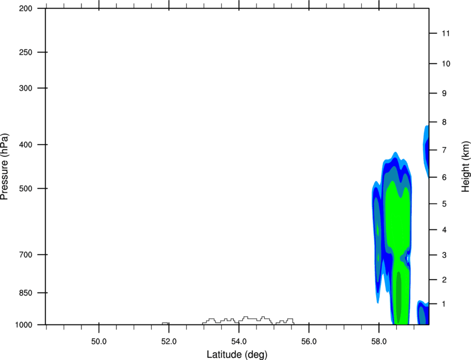Click the 50.0 latitude tick label
This screenshot has width=471, height=360.
(x=99, y=342)
